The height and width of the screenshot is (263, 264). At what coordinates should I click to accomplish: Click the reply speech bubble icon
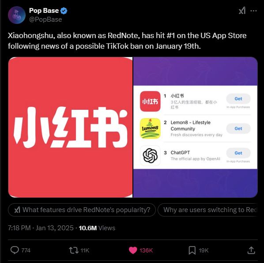pos(15,250)
